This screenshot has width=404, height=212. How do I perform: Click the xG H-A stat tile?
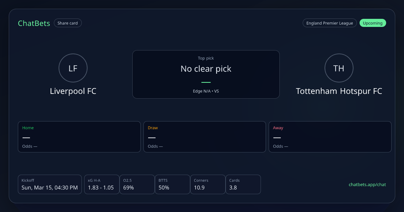101,184
